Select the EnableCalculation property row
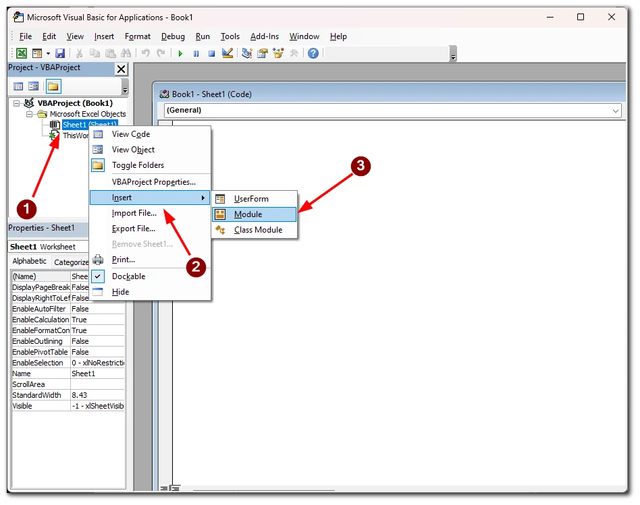The width and height of the screenshot is (640, 505). 68,320
